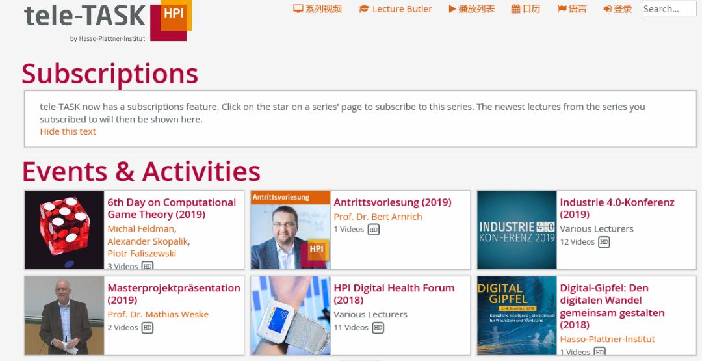The image size is (702, 361).
Task: Open the 播放列表 menu item
Action: tap(472, 8)
